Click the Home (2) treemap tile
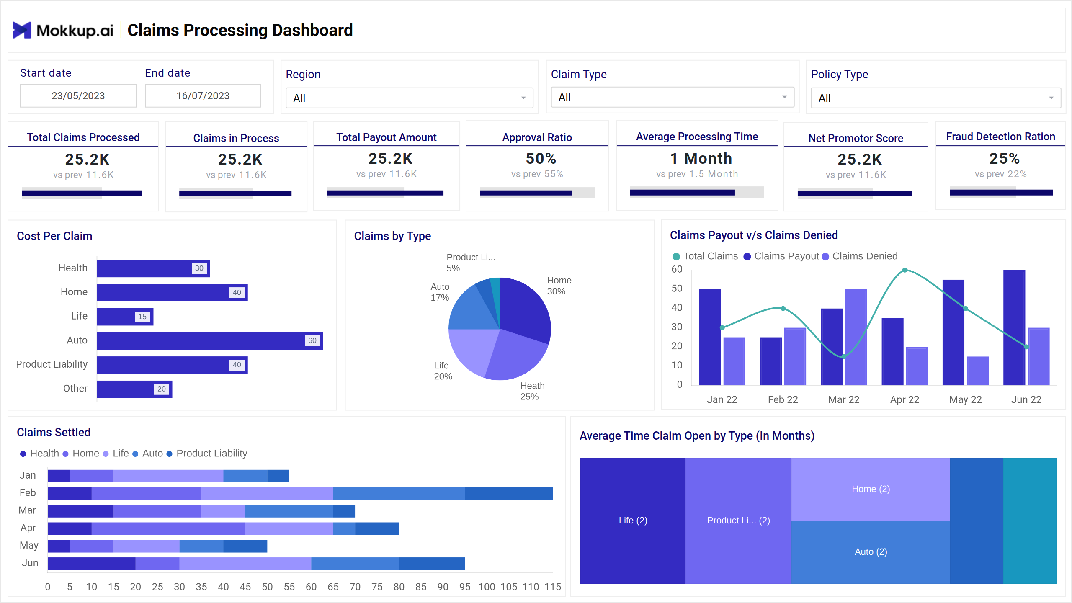This screenshot has width=1072, height=603. pos(871,489)
